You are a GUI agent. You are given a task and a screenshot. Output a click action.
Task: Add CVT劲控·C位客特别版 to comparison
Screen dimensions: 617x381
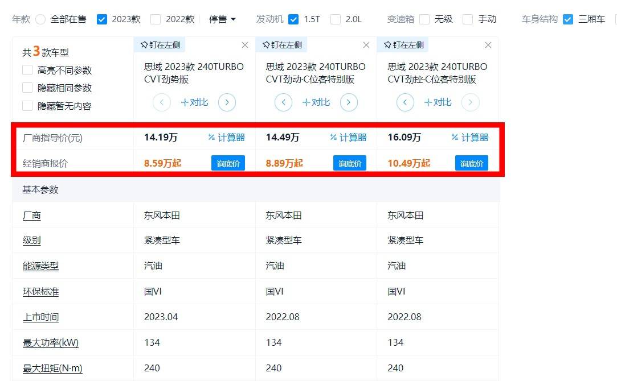point(438,102)
